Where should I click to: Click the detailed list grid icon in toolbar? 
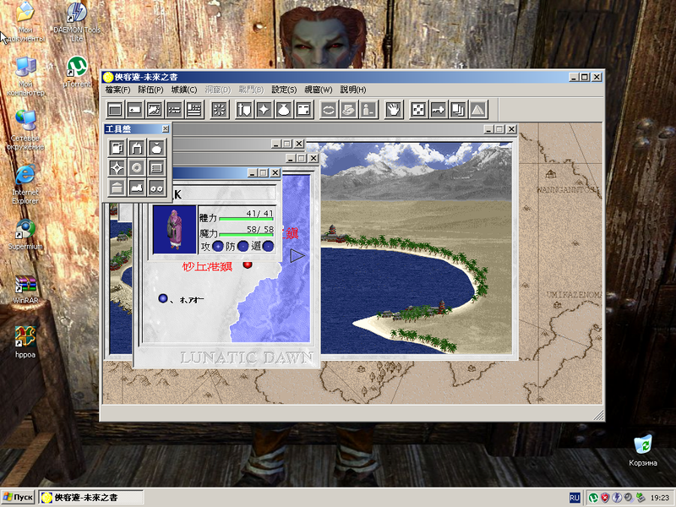tap(194, 110)
